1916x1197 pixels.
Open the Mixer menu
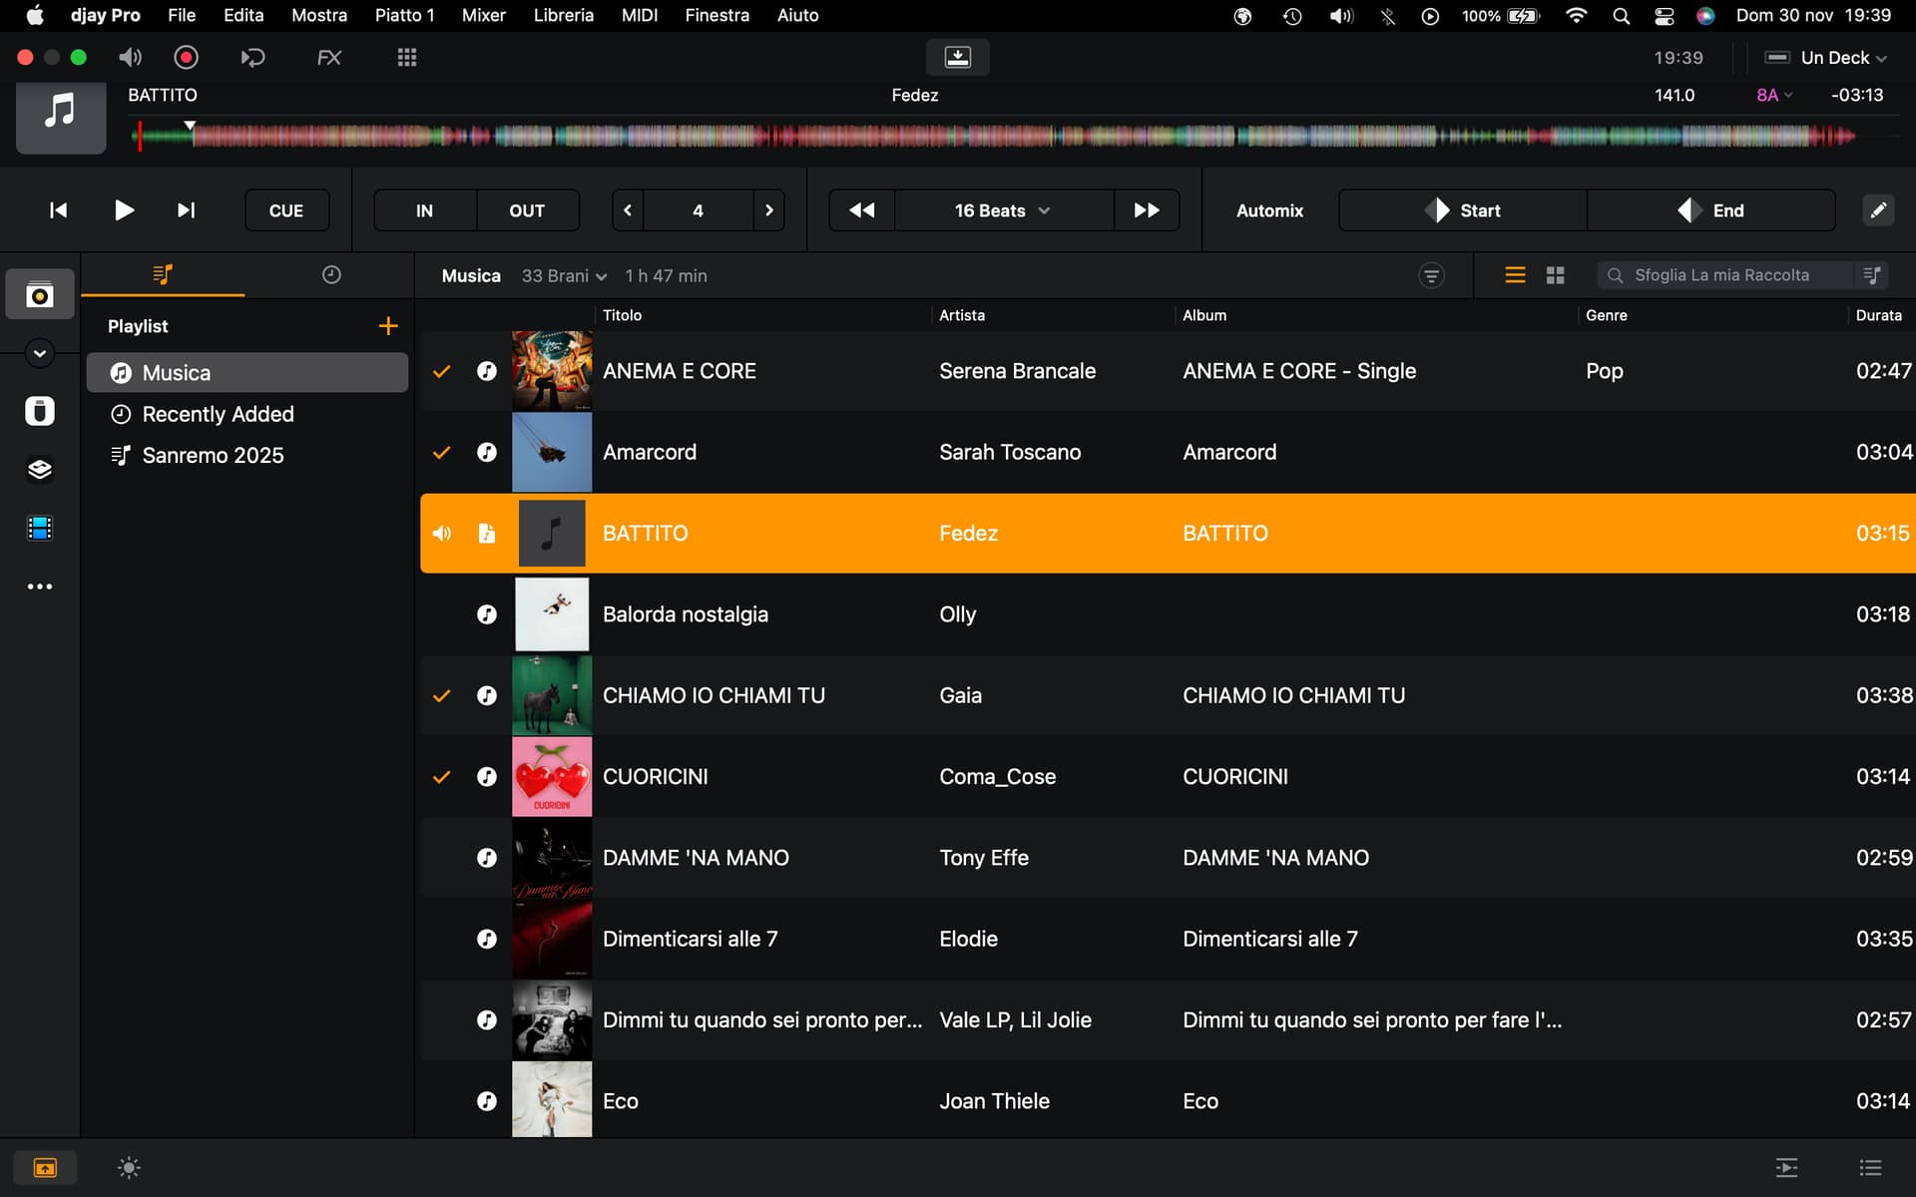pyautogui.click(x=483, y=15)
